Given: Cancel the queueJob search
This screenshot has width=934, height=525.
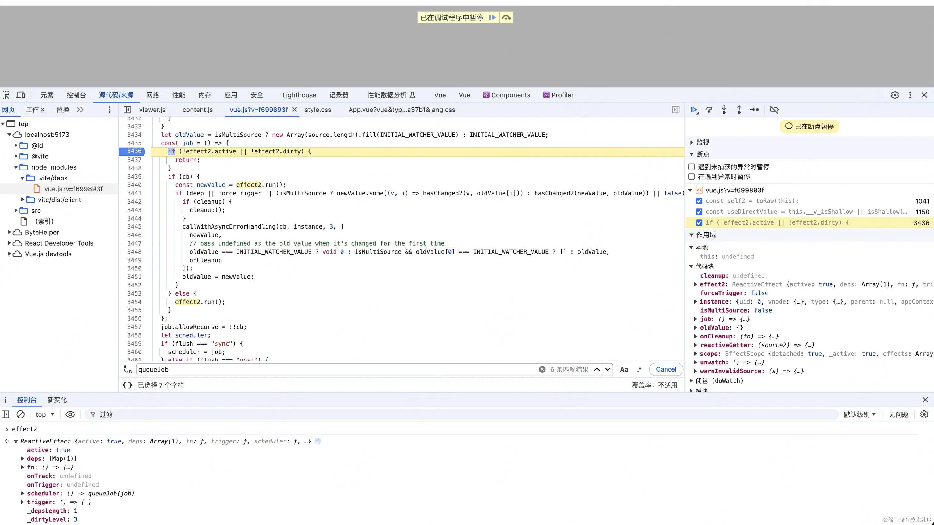Looking at the screenshot, I should coord(666,369).
